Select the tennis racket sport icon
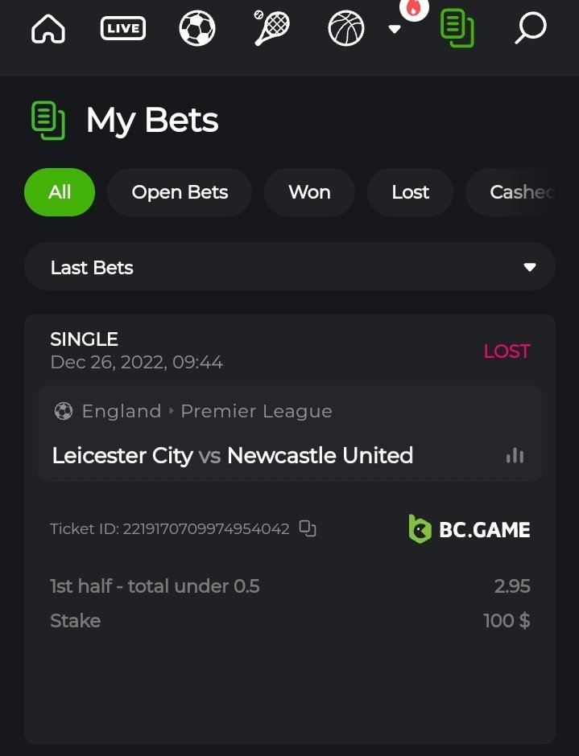This screenshot has width=579, height=756. (x=271, y=28)
